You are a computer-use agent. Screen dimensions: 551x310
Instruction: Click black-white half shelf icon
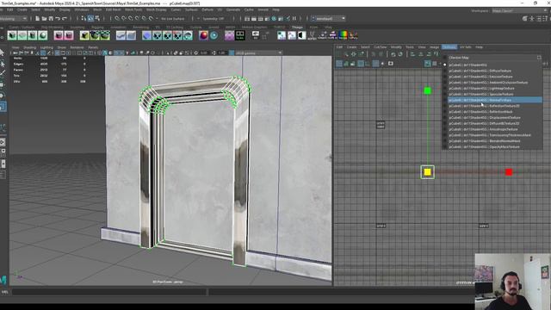tap(302, 35)
